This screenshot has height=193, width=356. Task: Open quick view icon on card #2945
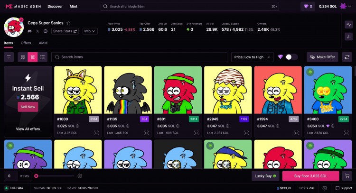point(246,133)
